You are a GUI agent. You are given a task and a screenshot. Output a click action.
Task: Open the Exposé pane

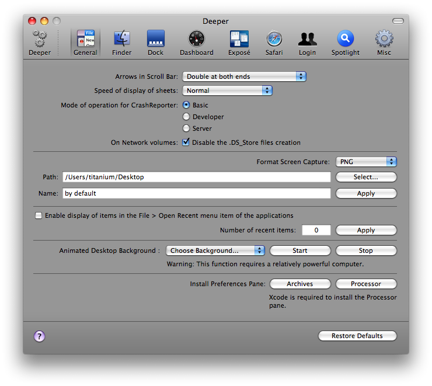click(x=239, y=43)
